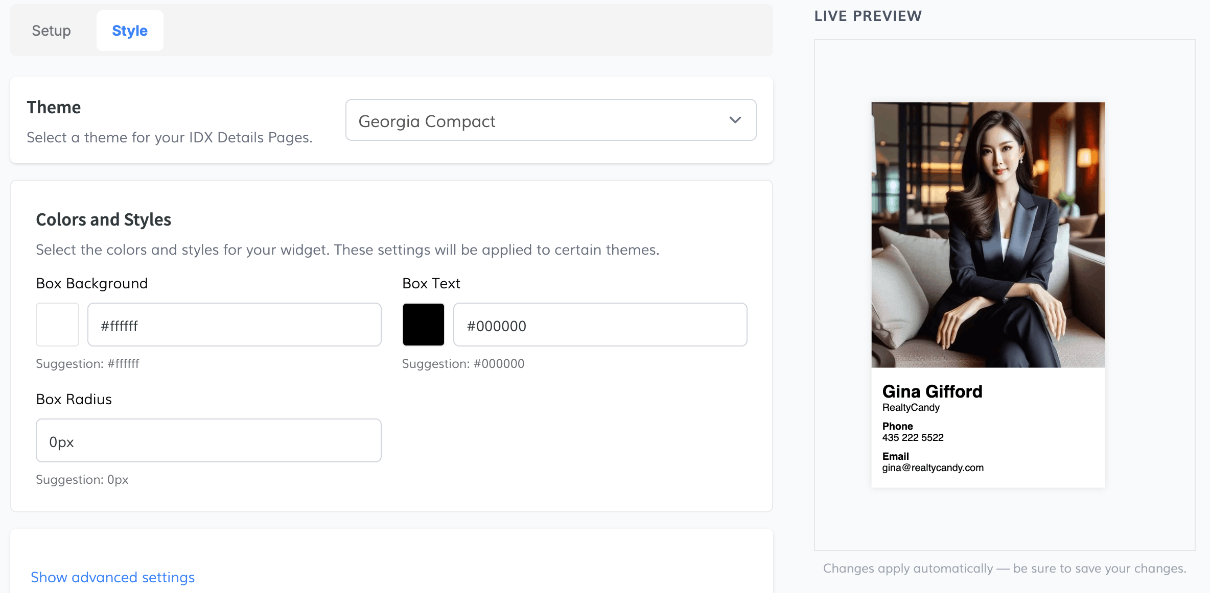Open the black Box Text color swatch

click(424, 325)
